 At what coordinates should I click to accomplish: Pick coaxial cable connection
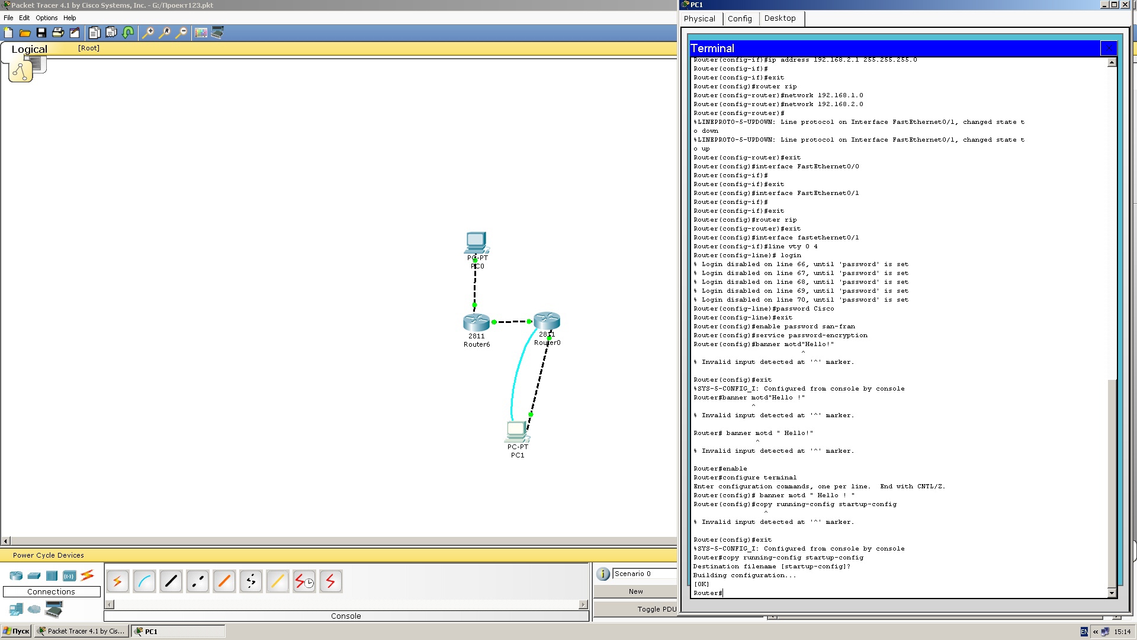tap(277, 581)
